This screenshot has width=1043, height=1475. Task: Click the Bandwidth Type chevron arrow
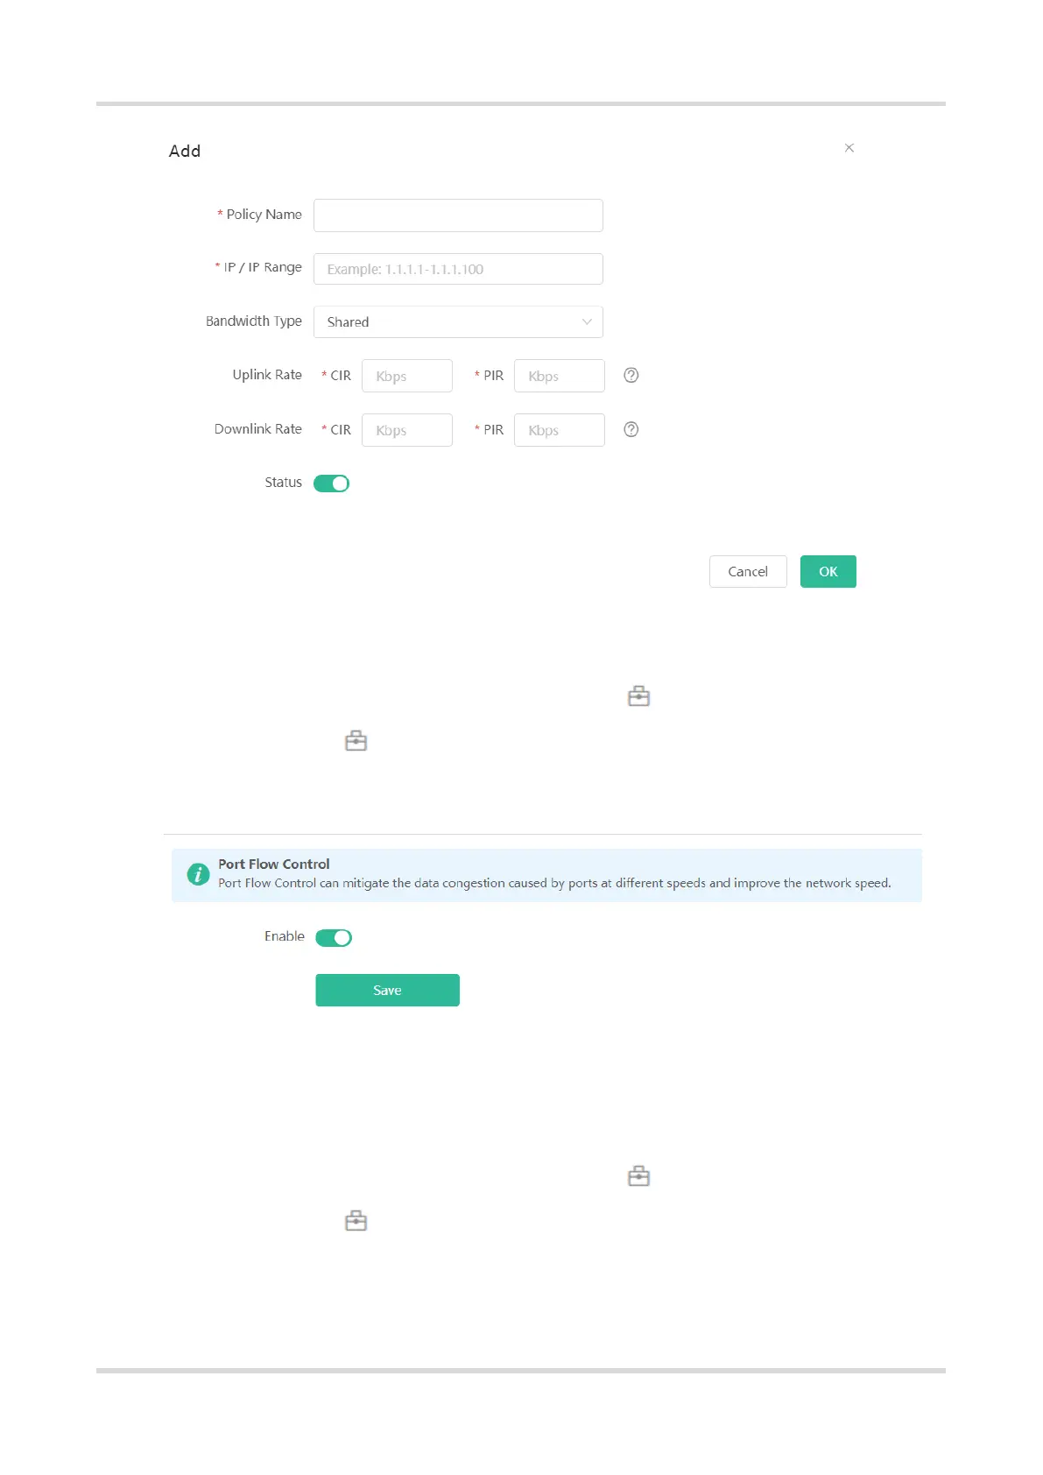pyautogui.click(x=587, y=322)
